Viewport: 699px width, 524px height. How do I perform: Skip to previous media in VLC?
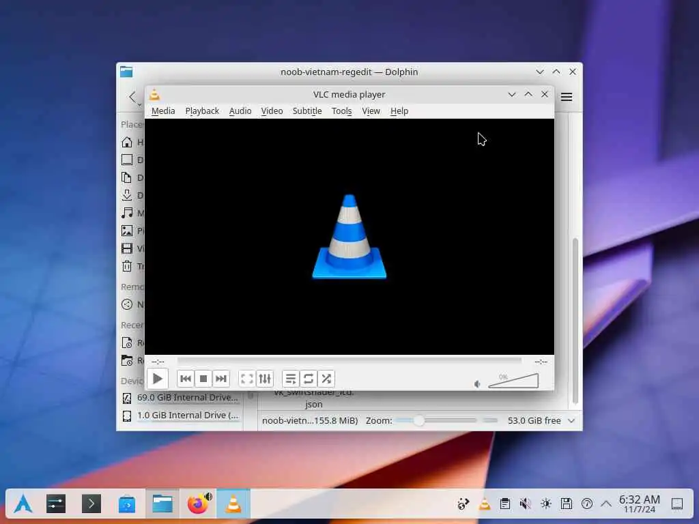(x=186, y=379)
